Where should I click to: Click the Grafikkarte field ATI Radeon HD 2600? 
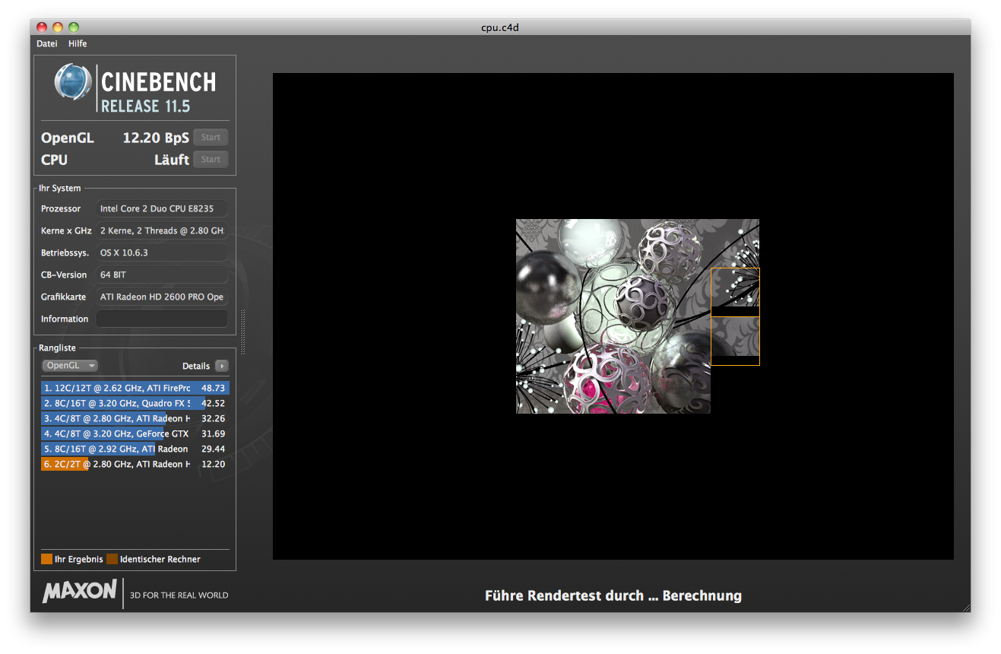(162, 297)
